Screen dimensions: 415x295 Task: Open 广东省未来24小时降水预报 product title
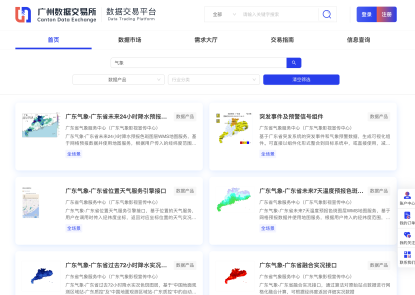[116, 116]
